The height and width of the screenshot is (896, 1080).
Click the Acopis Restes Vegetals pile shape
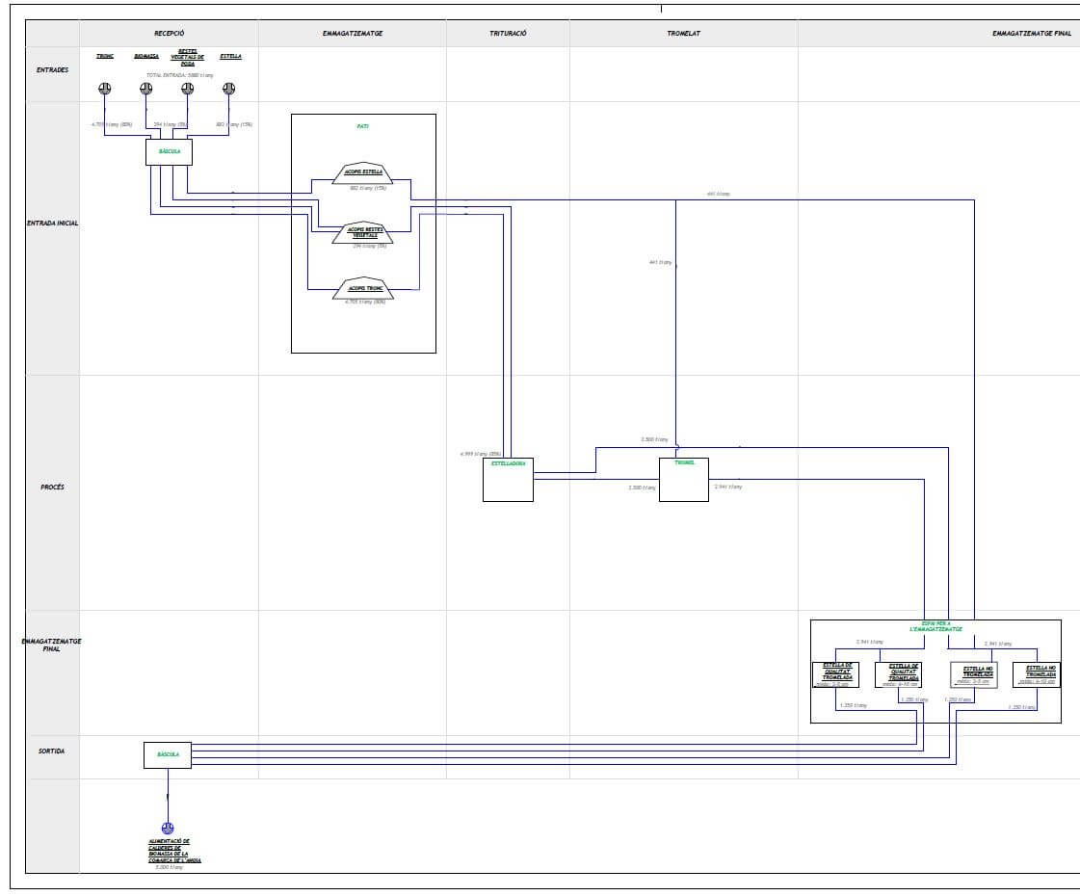364,232
